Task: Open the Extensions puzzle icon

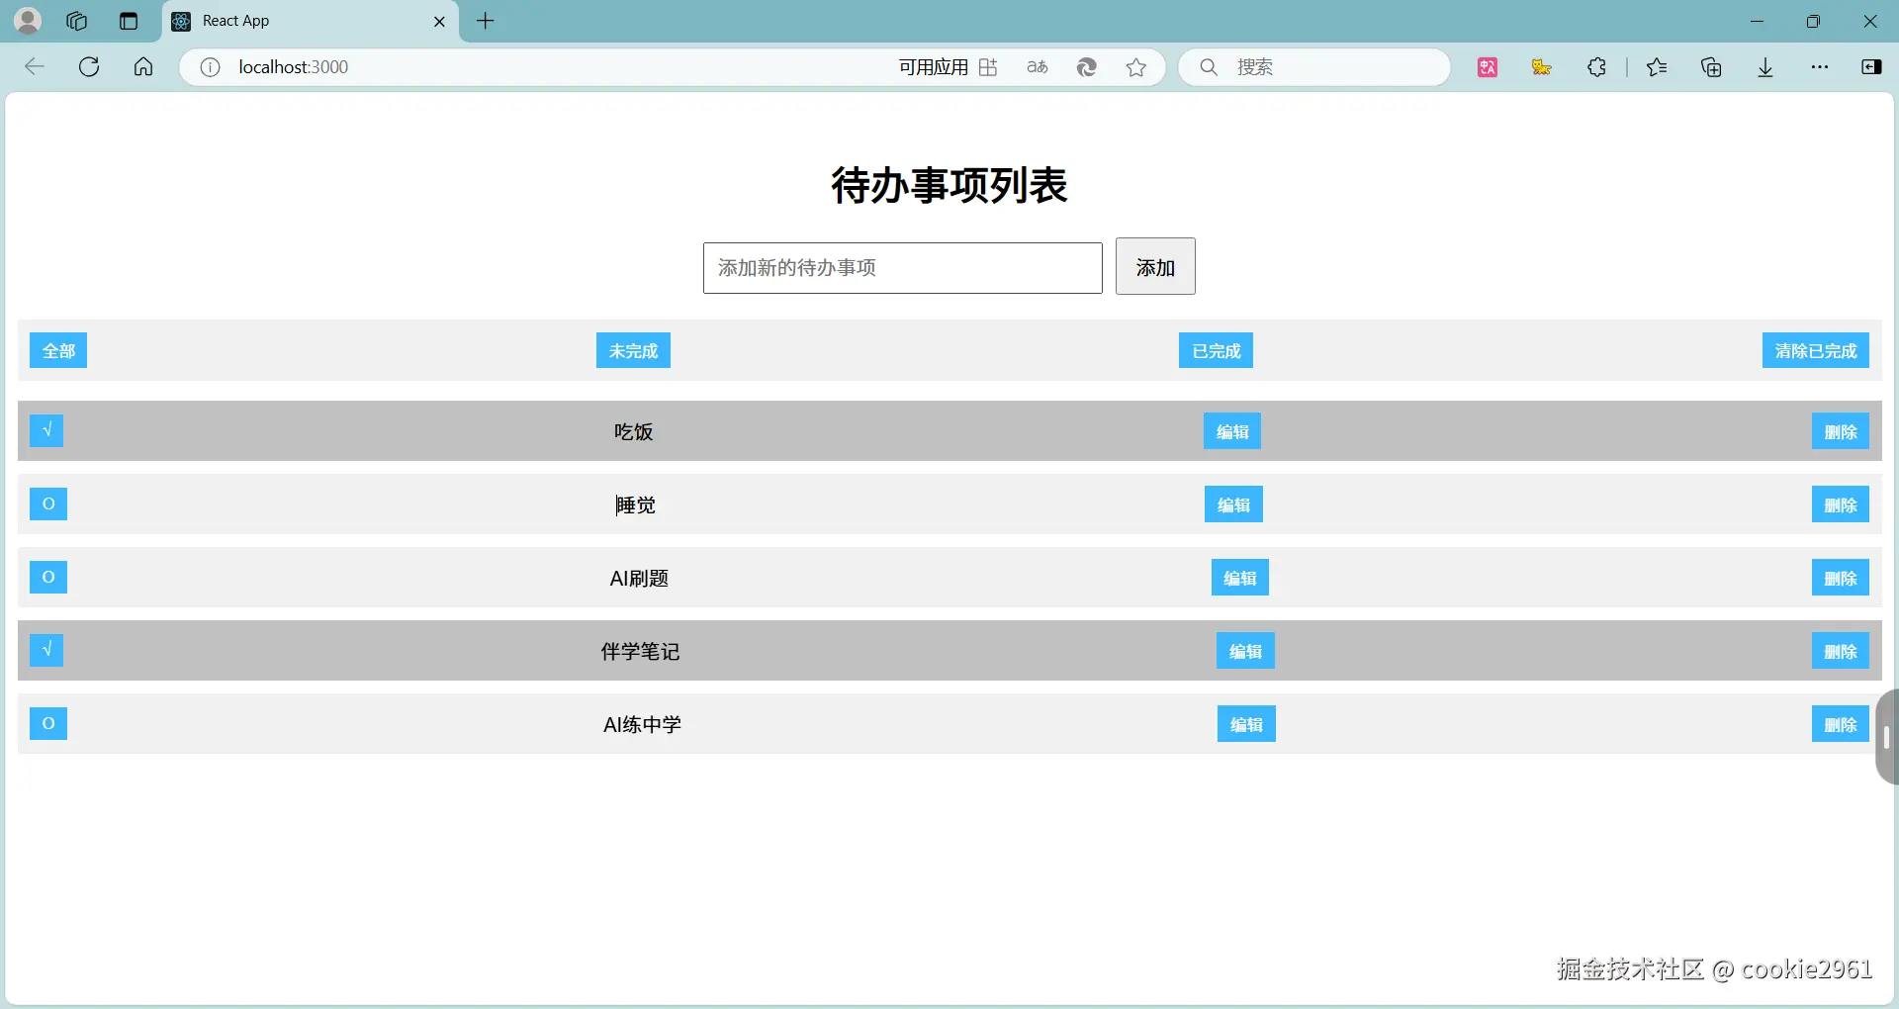Action: (1596, 67)
